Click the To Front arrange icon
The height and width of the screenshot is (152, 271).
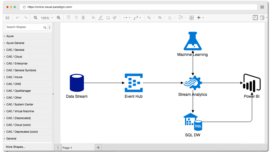point(149,18)
